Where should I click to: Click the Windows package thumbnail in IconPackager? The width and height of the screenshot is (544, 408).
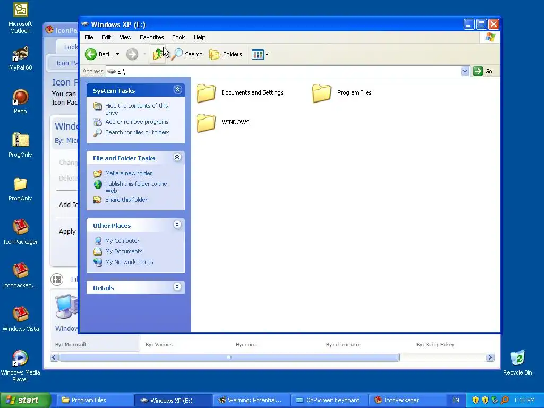[66, 307]
